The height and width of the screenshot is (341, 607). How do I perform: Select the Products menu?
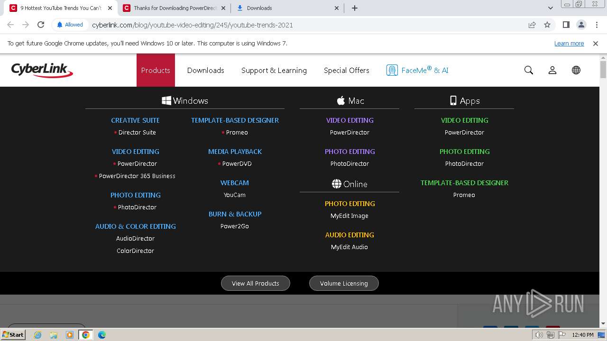click(x=156, y=70)
